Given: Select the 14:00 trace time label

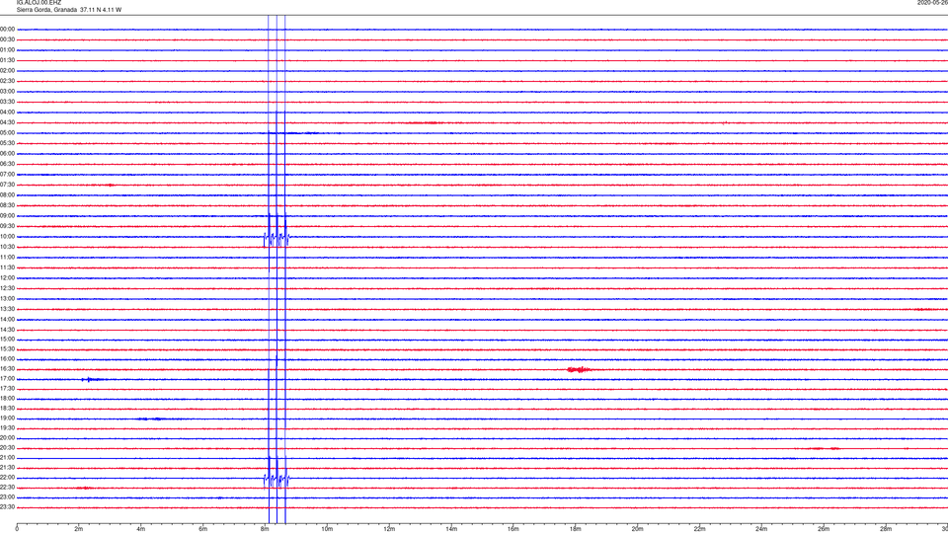Looking at the screenshot, I should point(7,320).
